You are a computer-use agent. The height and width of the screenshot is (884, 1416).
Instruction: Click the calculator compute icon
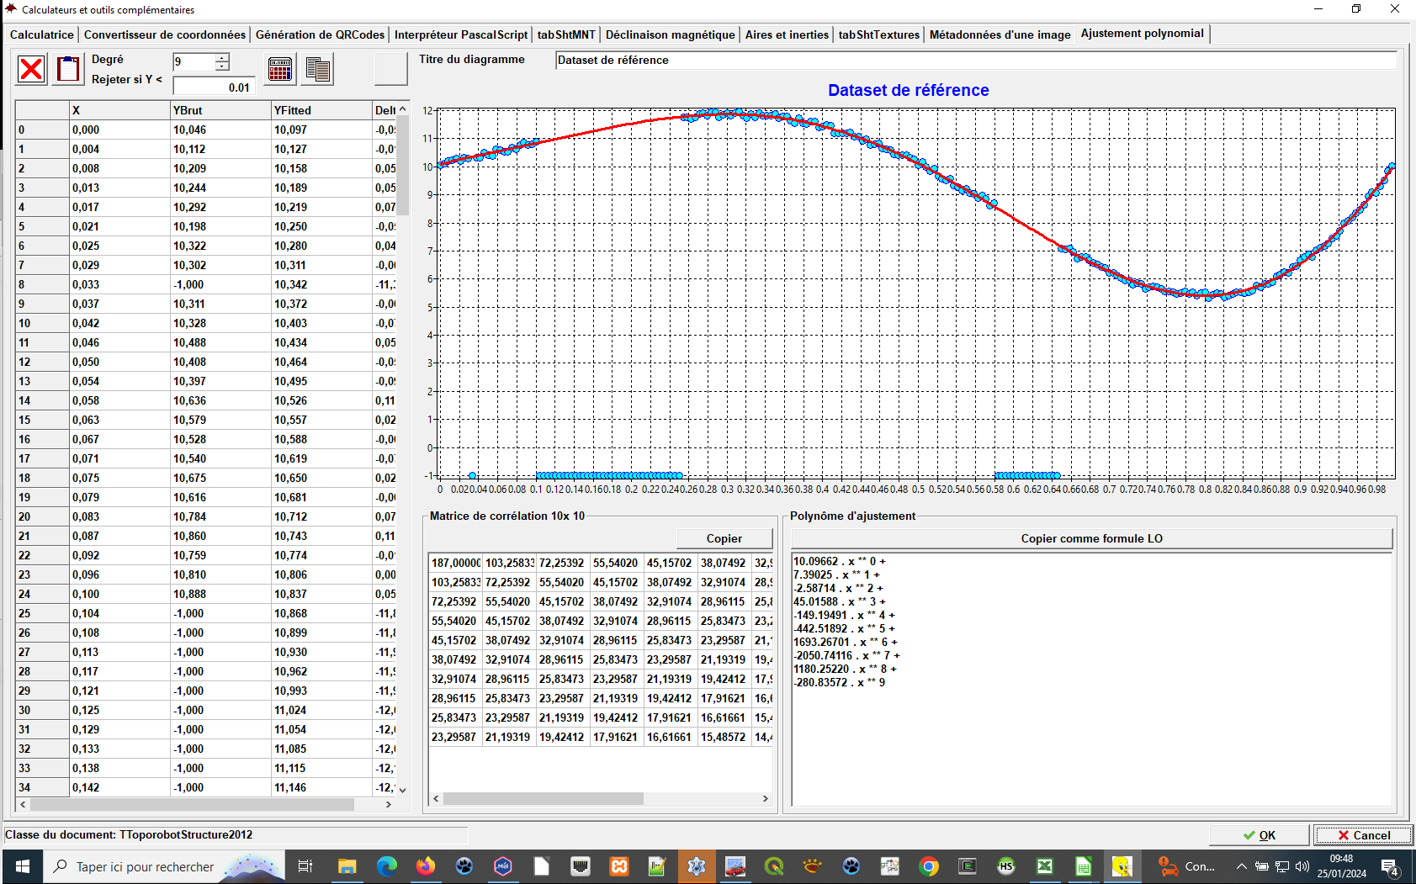pyautogui.click(x=280, y=69)
